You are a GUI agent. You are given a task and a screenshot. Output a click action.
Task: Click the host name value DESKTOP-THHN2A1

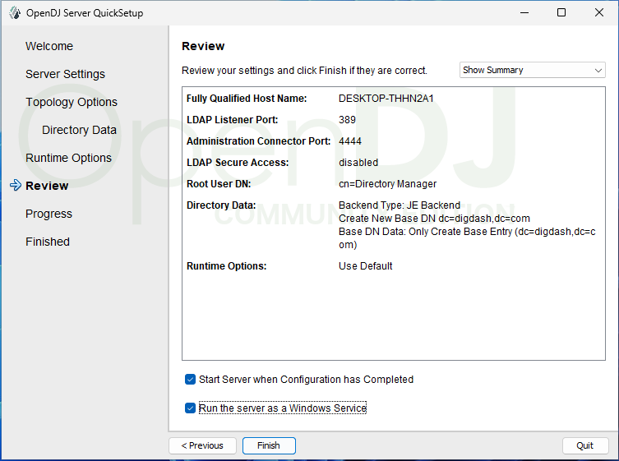pos(386,99)
